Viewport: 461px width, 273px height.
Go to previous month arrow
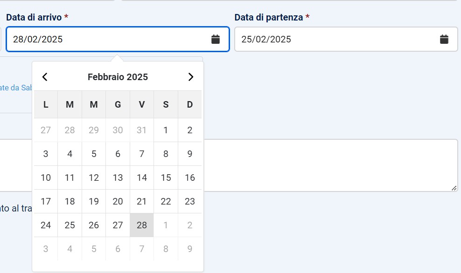(45, 77)
